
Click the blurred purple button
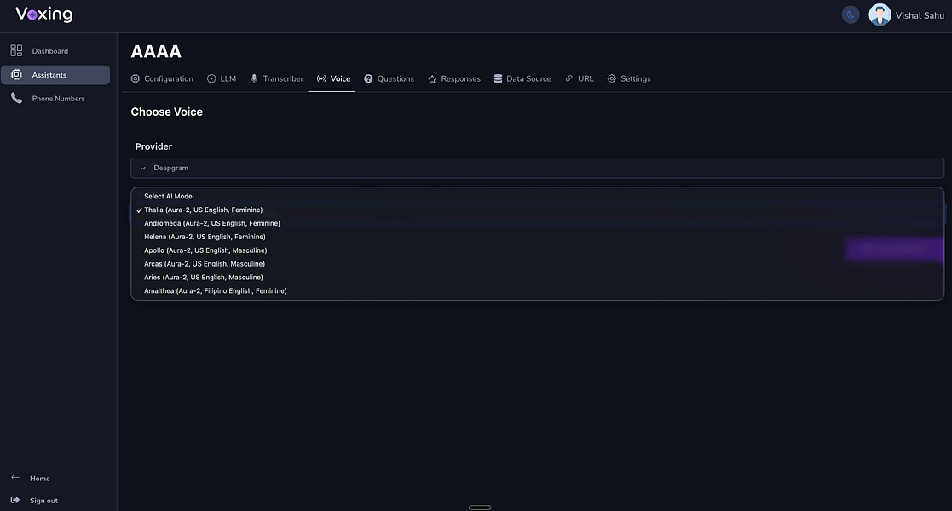(895, 250)
